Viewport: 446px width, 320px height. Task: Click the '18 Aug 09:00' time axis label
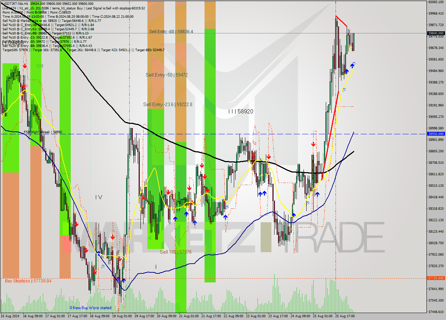click(100, 317)
